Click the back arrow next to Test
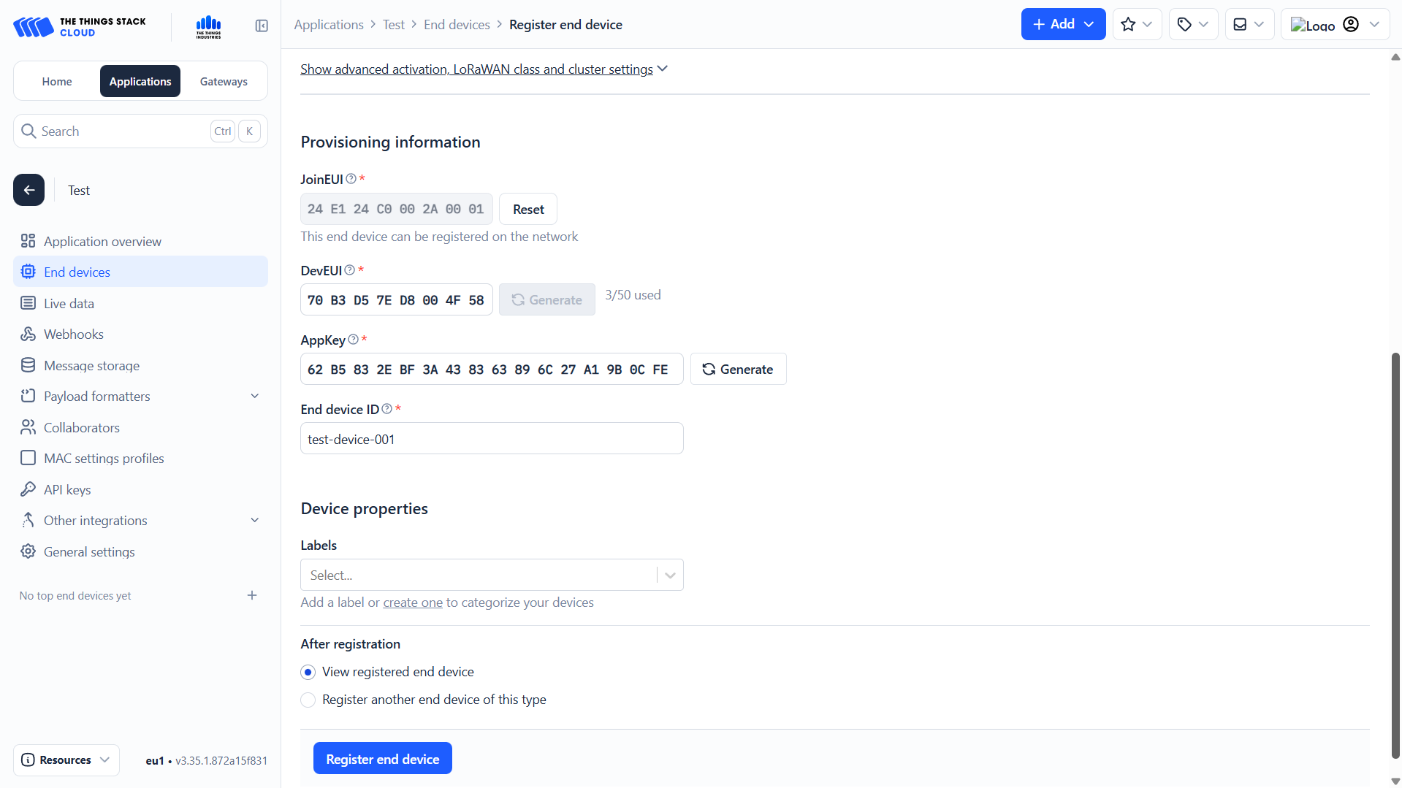This screenshot has width=1402, height=788. pyautogui.click(x=29, y=191)
